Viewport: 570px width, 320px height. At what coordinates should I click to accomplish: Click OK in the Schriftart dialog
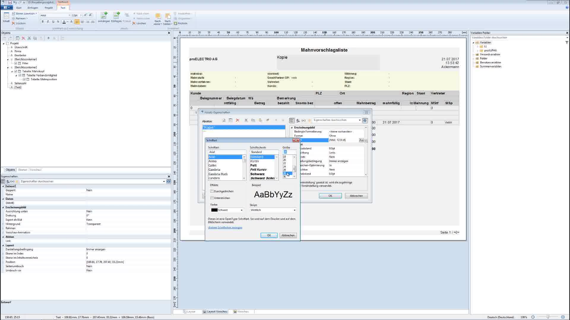tap(269, 235)
